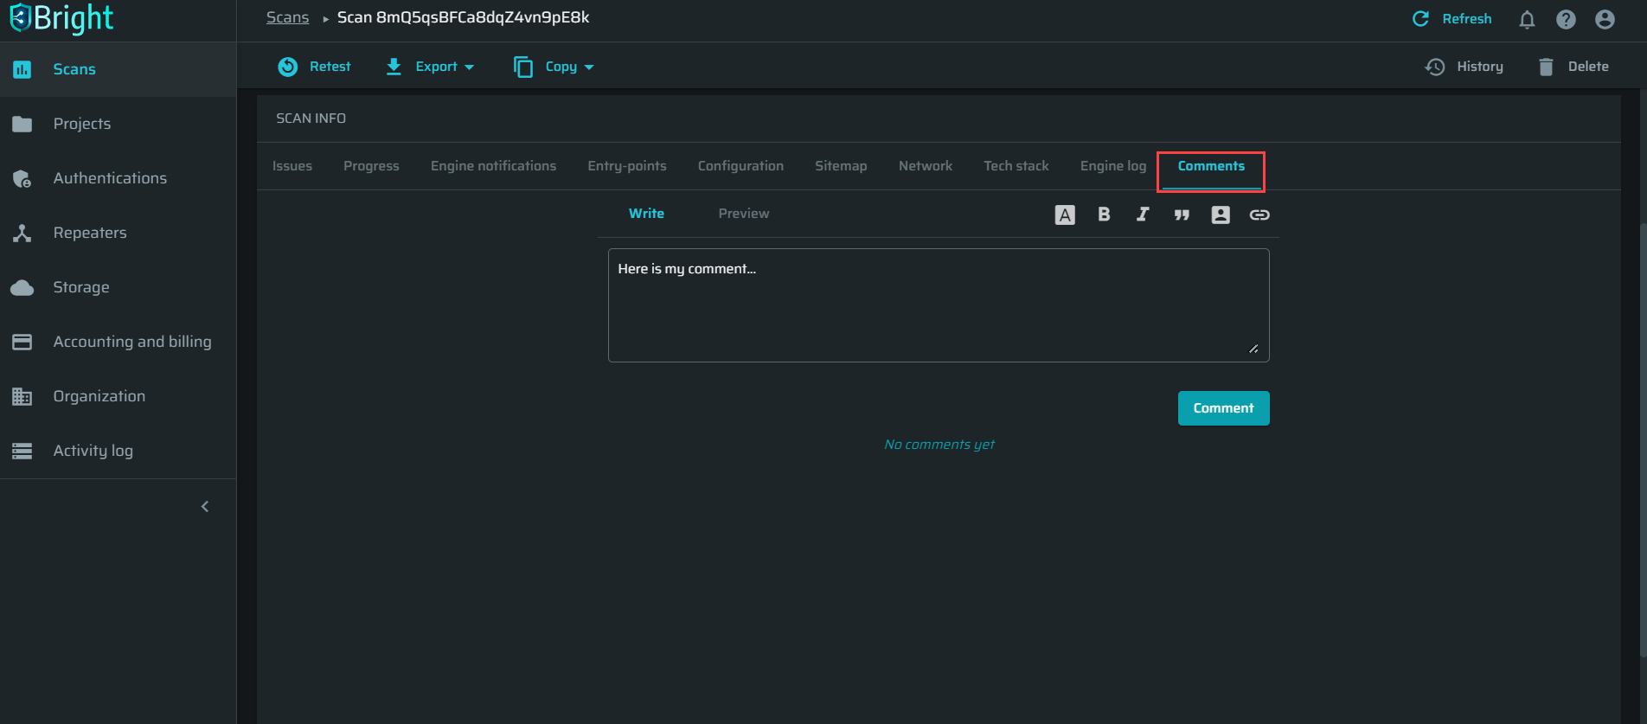
Task: Click the 'No comments yet' text
Action: (939, 445)
